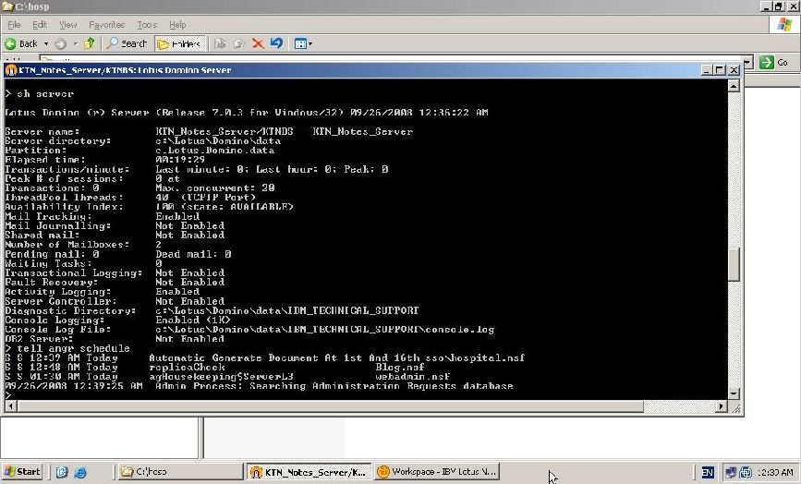This screenshot has height=484, width=801.
Task: Toggle the Folders pane button
Action: click(179, 44)
